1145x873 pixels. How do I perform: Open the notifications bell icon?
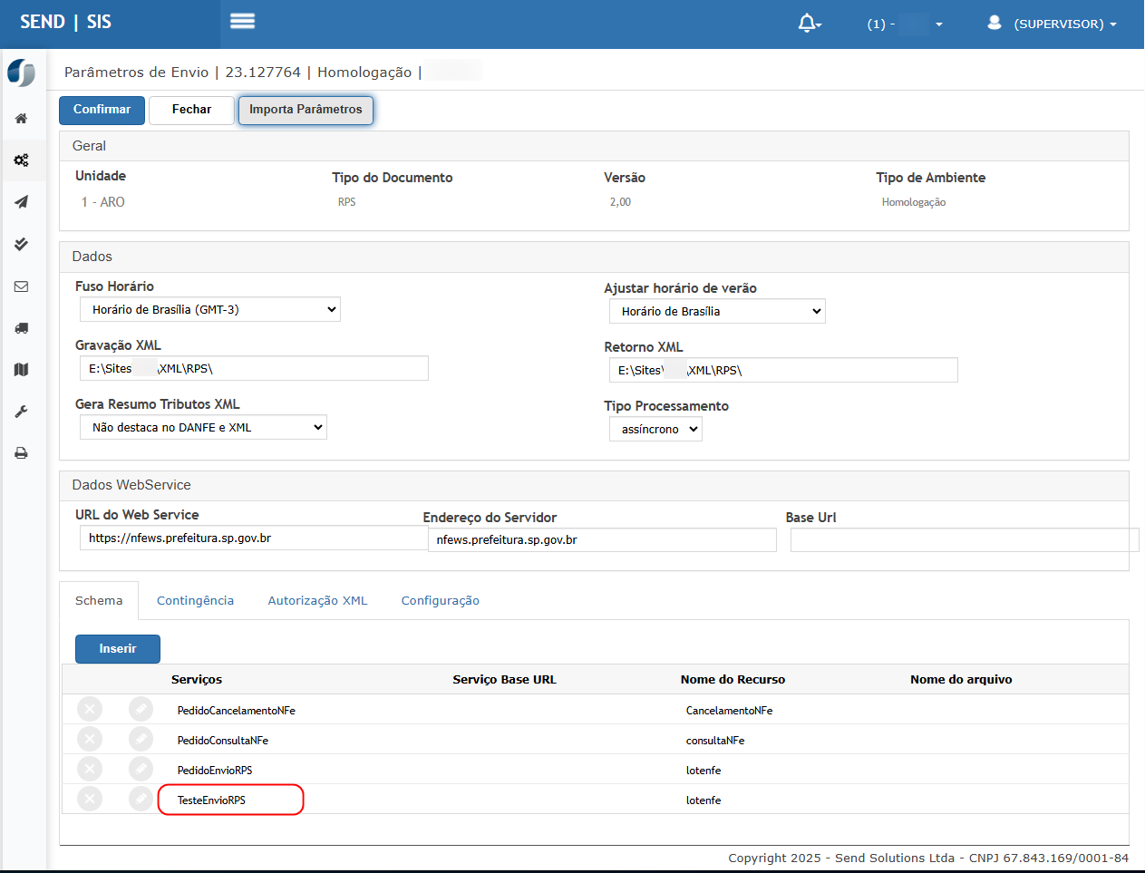coord(808,24)
